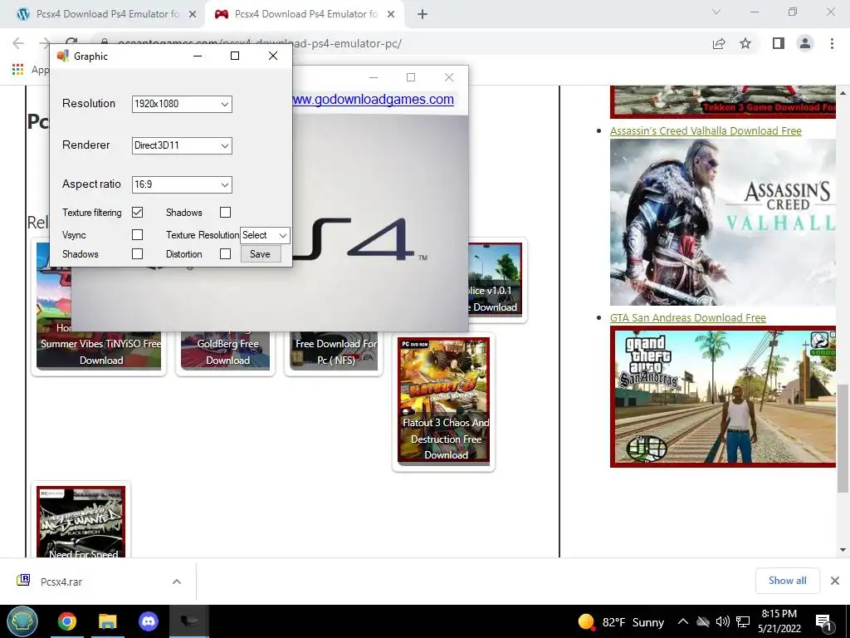Open Assassin's Creed Valhalla Download Free link
850x638 pixels.
coord(706,130)
